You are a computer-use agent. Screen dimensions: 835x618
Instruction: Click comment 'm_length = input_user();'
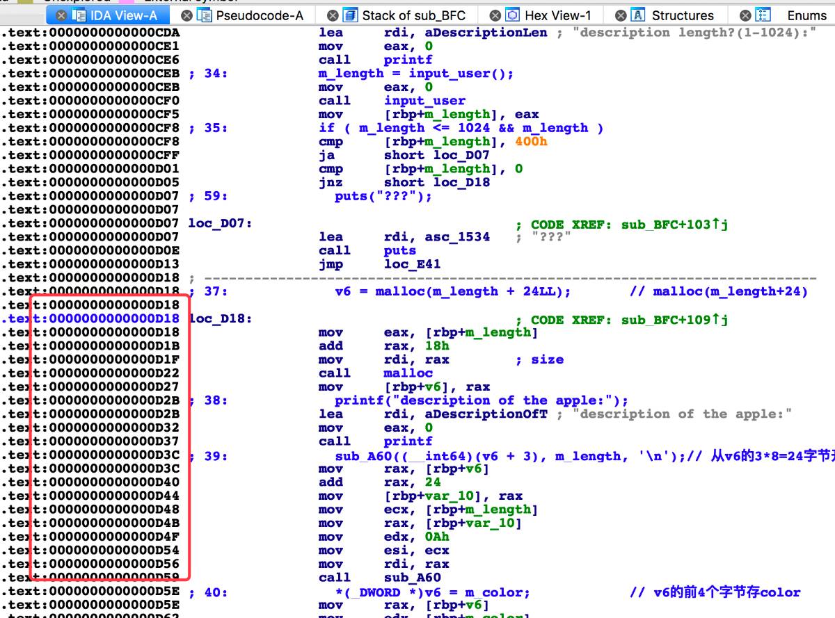click(416, 74)
